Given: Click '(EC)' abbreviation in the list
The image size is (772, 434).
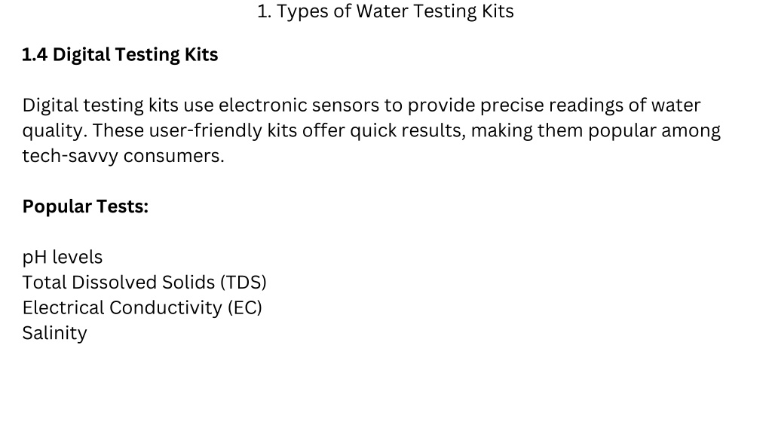Looking at the screenshot, I should [x=245, y=308].
